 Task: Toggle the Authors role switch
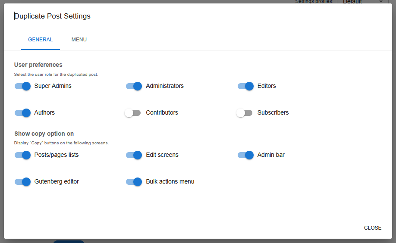(22, 113)
